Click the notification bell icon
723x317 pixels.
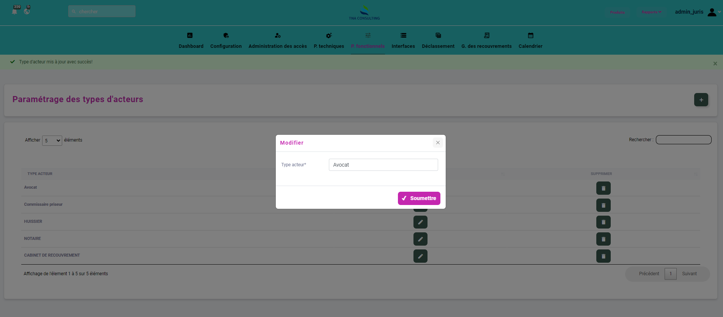[14, 11]
